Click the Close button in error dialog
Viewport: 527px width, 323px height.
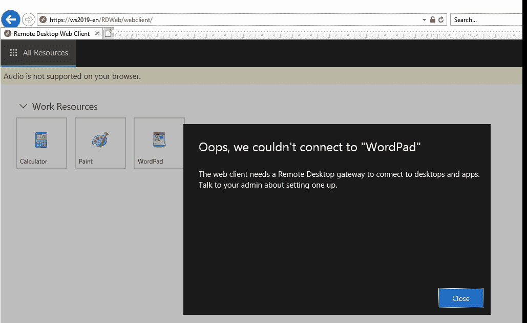pos(461,298)
